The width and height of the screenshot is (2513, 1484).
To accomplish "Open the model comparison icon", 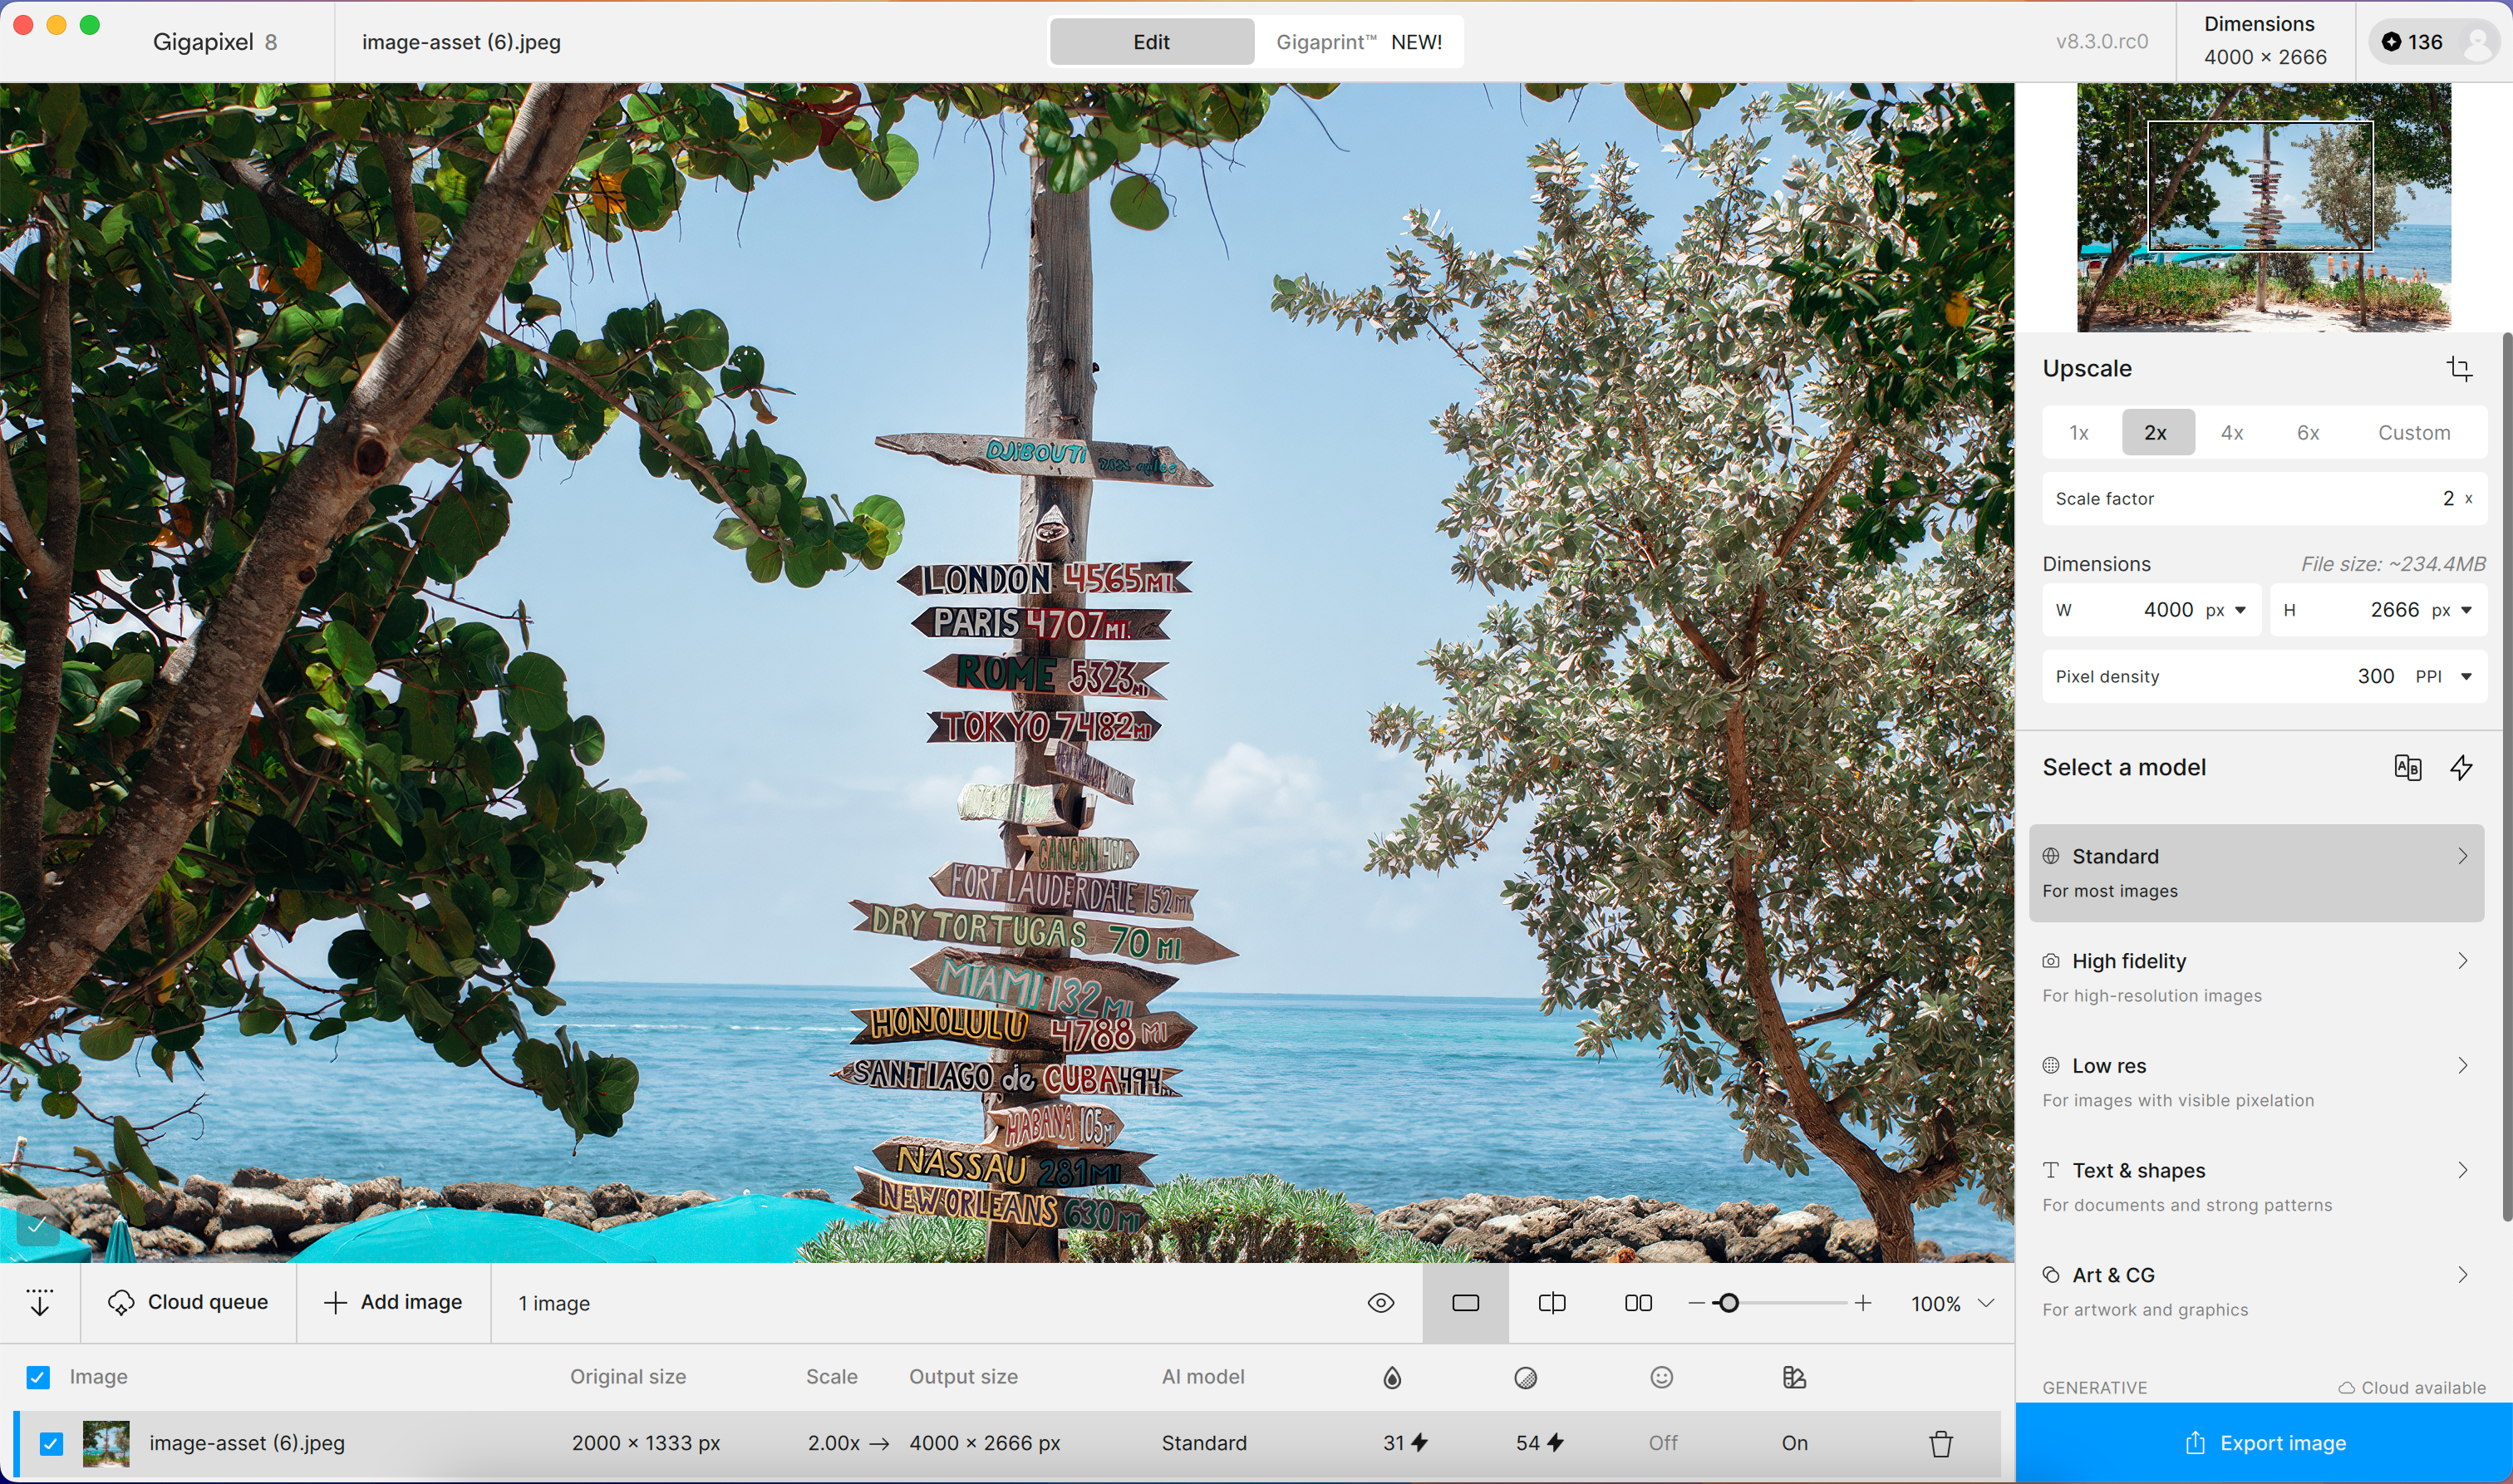I will [x=2407, y=767].
